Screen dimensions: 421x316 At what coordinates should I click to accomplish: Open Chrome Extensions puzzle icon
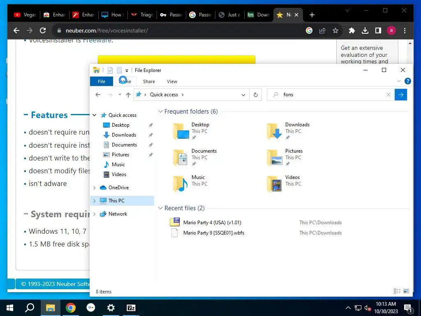(352, 30)
